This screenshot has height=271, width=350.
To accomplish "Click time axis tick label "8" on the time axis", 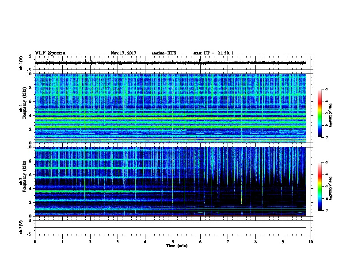I will [x=255, y=242].
